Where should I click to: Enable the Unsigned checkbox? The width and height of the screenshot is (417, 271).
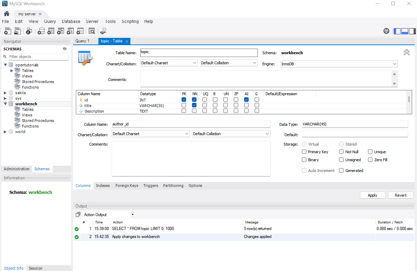[x=342, y=160]
